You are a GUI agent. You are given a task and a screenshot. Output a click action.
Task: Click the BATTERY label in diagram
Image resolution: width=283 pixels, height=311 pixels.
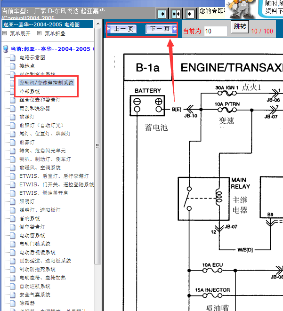[148, 91]
